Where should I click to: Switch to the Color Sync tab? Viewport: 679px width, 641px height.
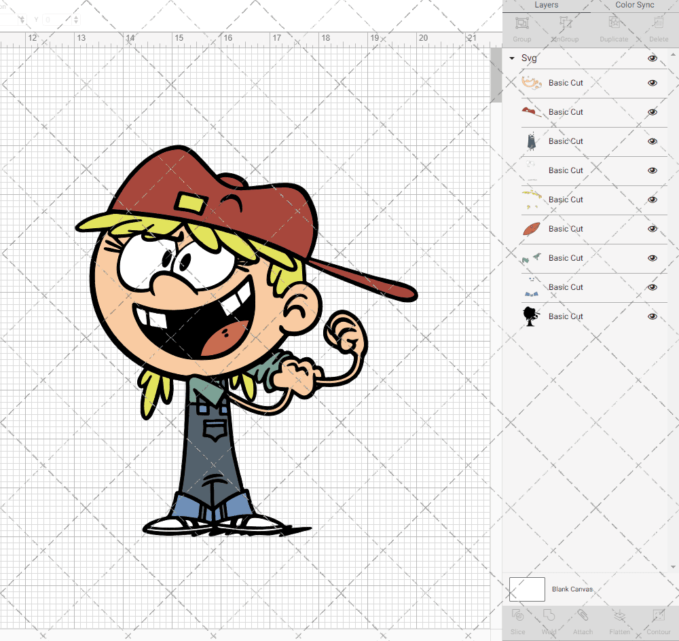click(x=634, y=5)
